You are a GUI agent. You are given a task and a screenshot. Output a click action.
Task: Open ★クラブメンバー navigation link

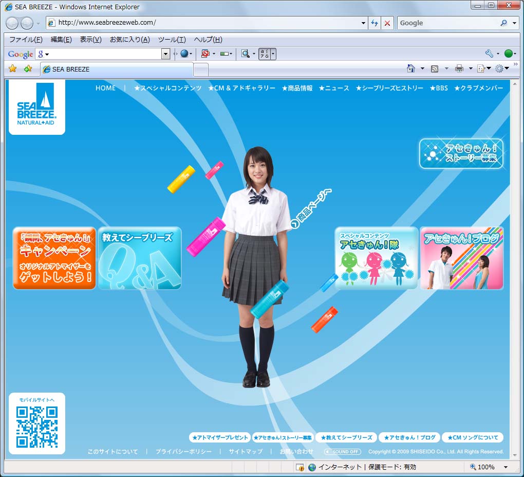479,88
